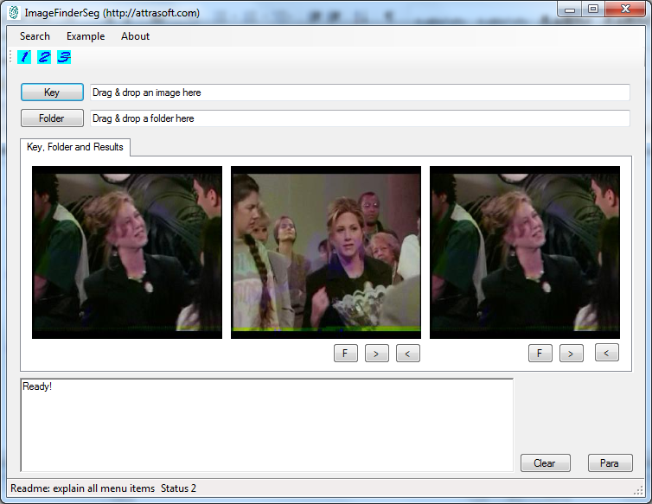Click the Clear button
Viewport: 652px width, 504px height.
[x=545, y=463]
